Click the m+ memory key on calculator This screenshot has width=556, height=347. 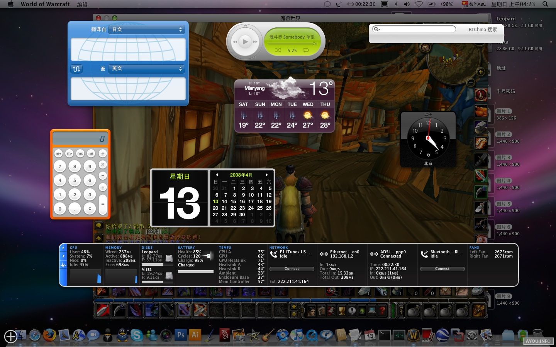click(58, 153)
